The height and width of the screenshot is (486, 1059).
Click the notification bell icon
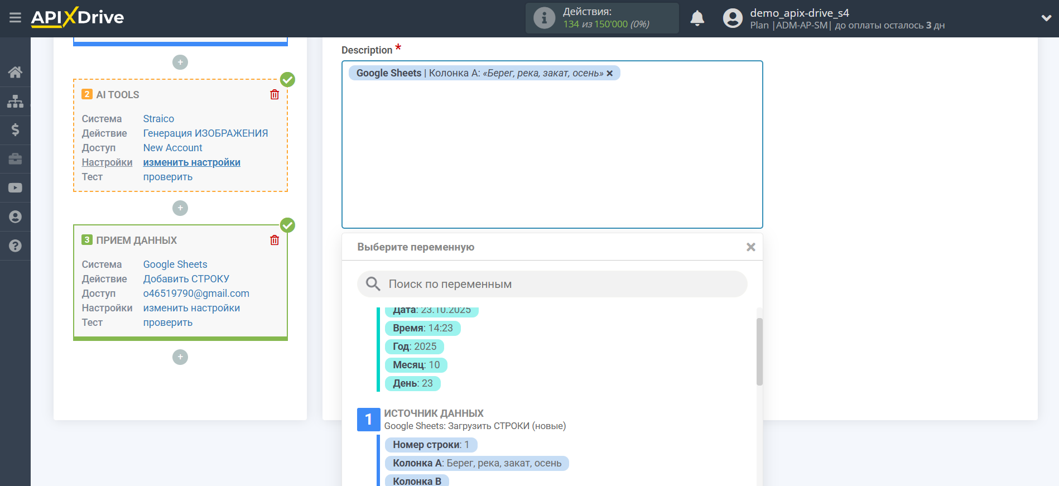pyautogui.click(x=697, y=18)
